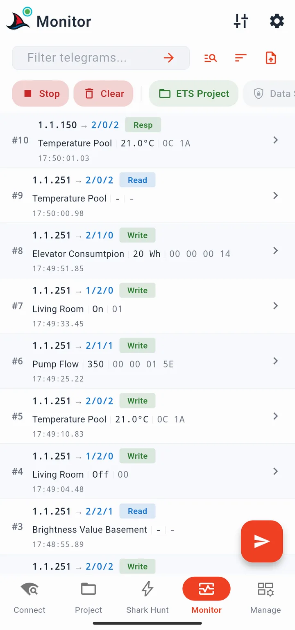Open the gear settings icon
The width and height of the screenshot is (295, 630).
point(277,21)
